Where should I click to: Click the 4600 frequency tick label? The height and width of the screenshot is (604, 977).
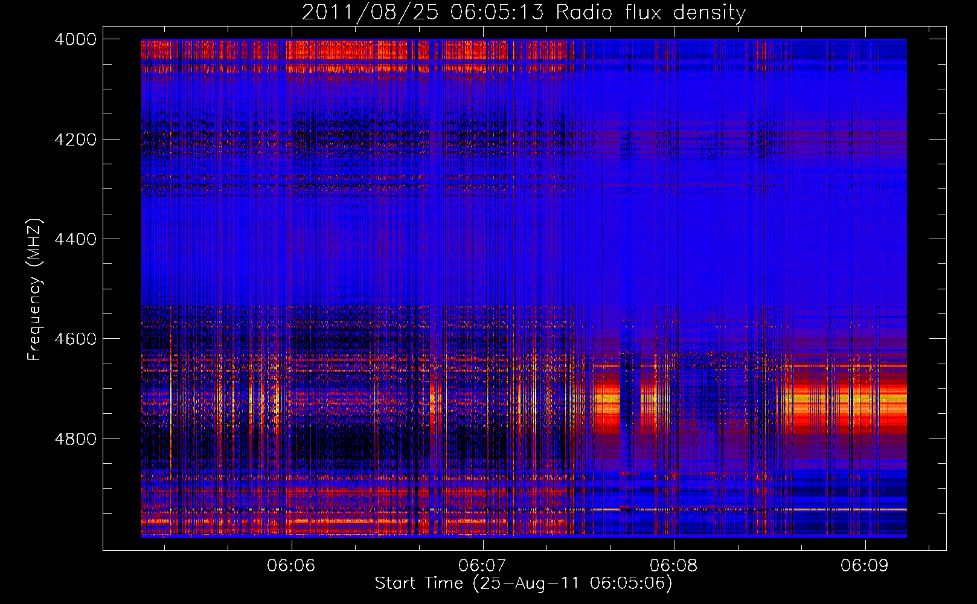coord(75,339)
